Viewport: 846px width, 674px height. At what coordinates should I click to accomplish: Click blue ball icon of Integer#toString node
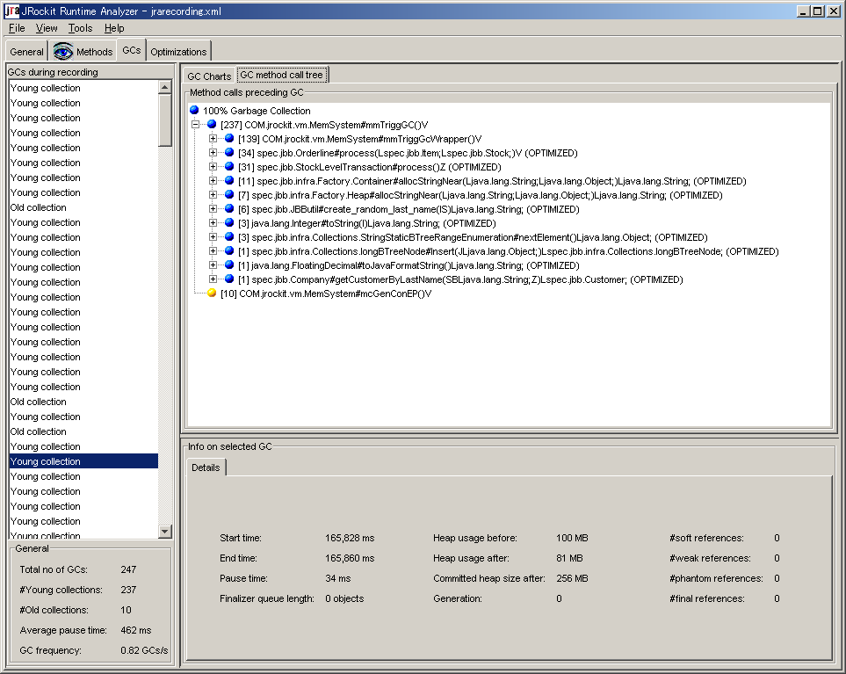click(229, 222)
